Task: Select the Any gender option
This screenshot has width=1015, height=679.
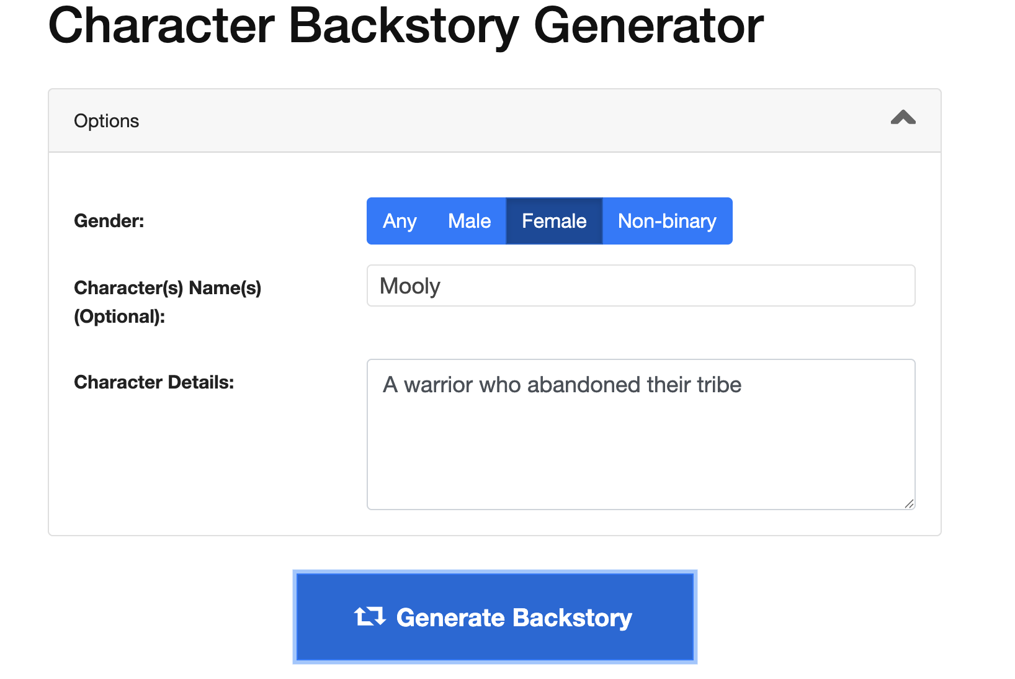Action: [399, 220]
